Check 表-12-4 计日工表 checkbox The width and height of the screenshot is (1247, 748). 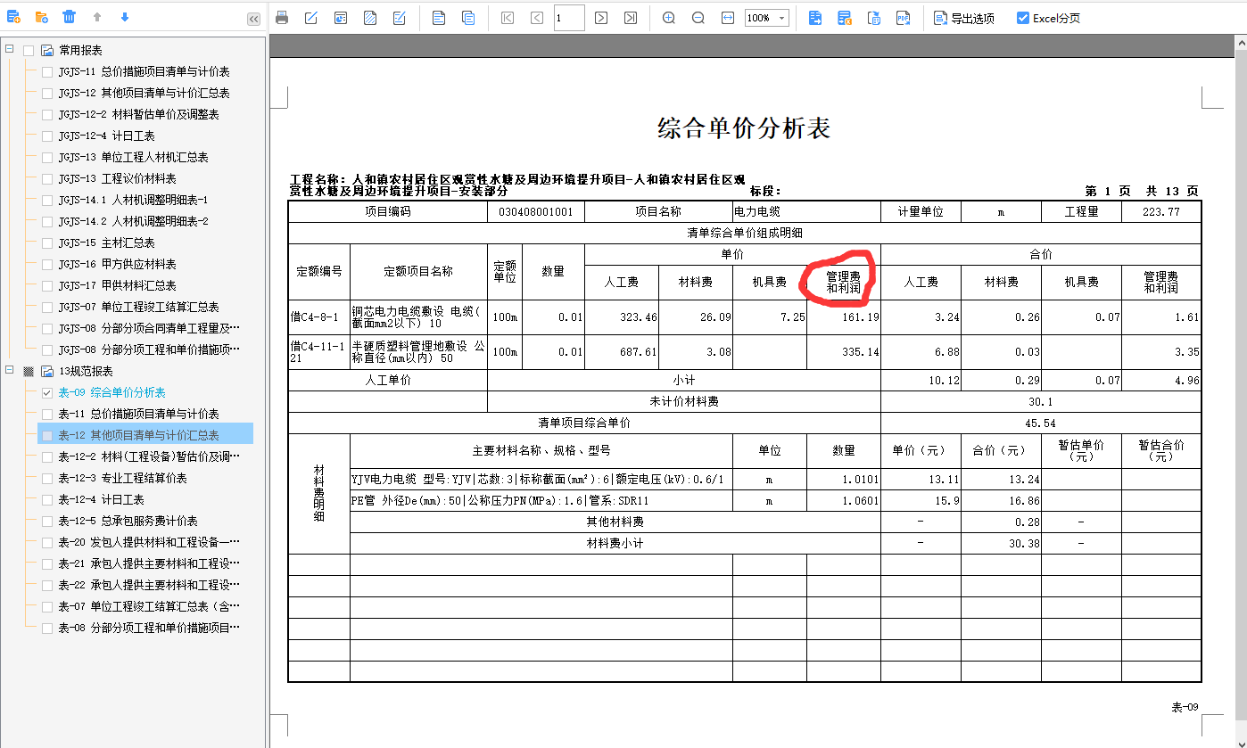47,500
